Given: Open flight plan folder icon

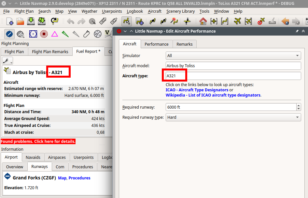Looking at the screenshot, I should pos(20,21).
